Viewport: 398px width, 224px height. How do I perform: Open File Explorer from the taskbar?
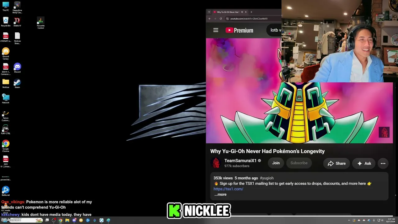pyautogui.click(x=67, y=220)
